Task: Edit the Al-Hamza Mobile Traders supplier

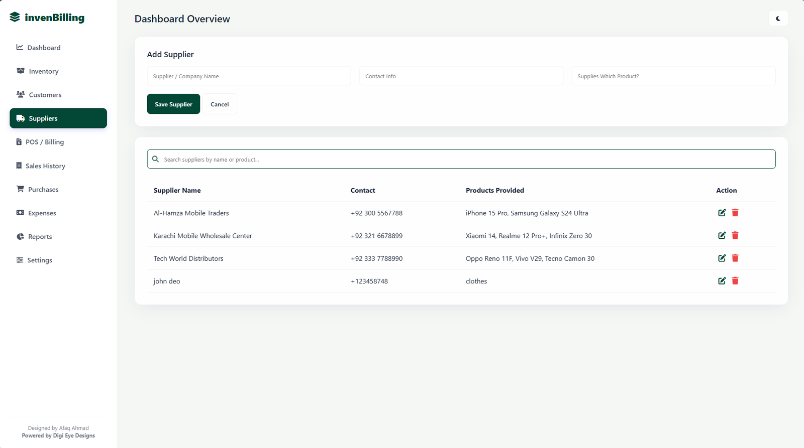Action: point(722,213)
